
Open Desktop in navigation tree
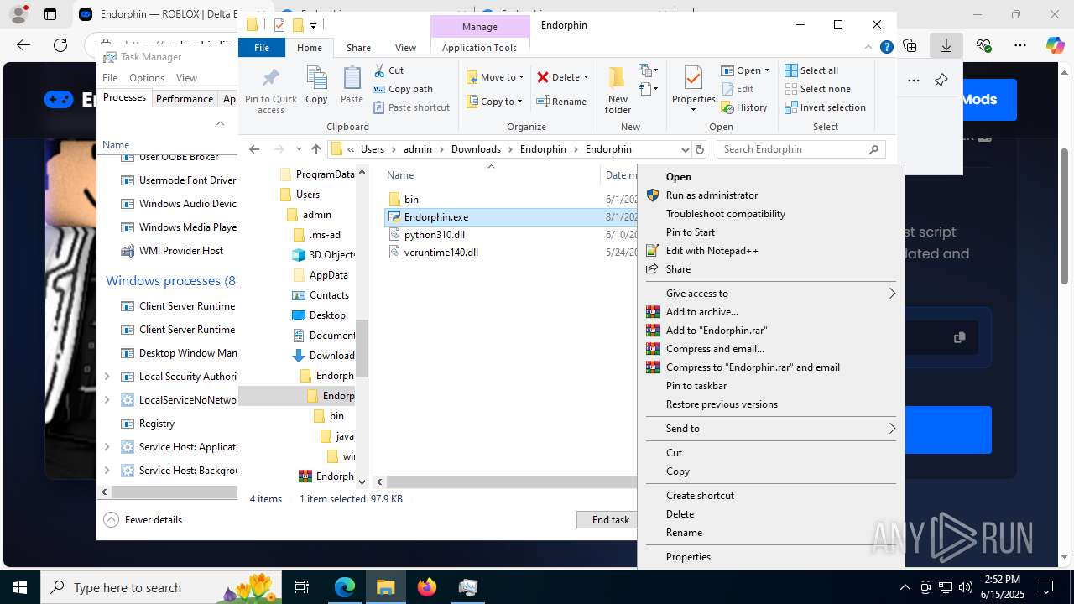327,315
